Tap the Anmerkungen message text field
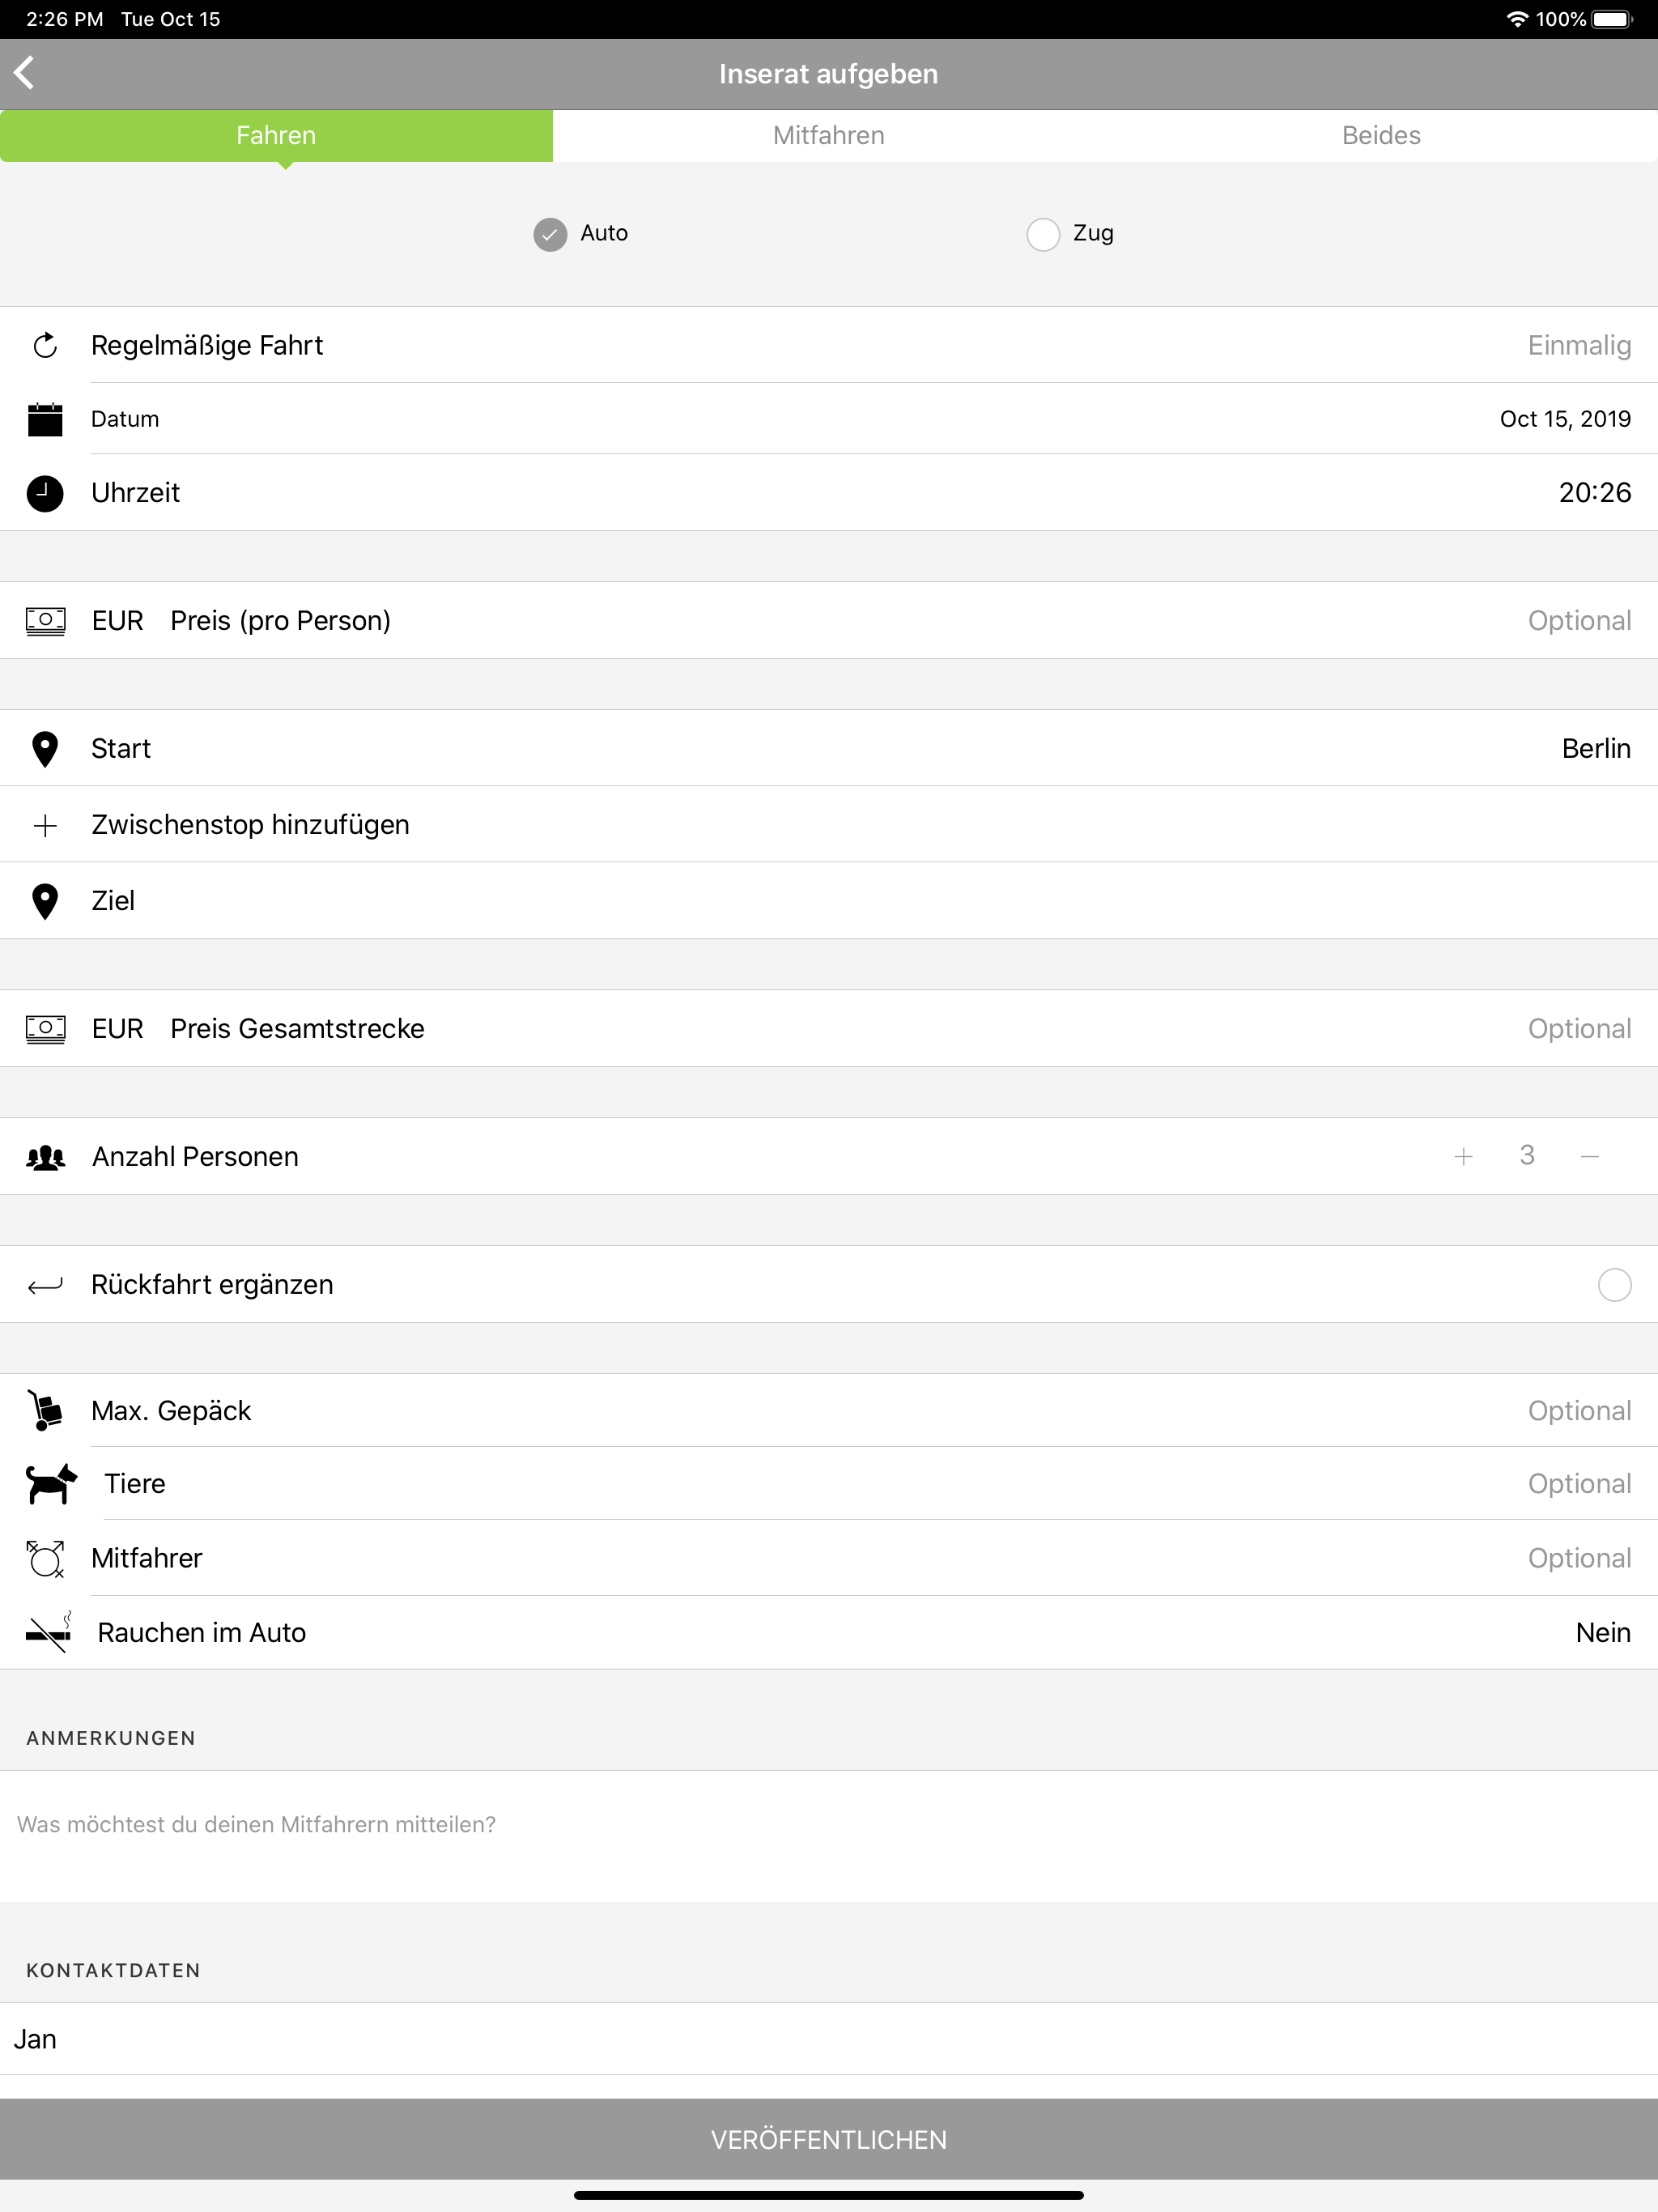The image size is (1658, 2212). tap(828, 1835)
